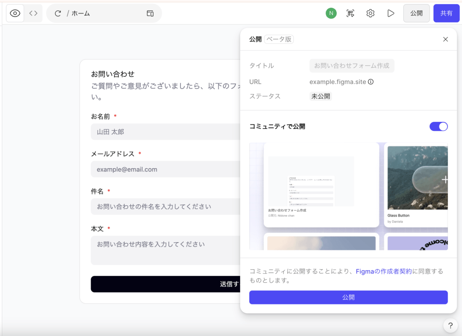Click the play preview icon
Viewport: 462px width, 336px height.
point(391,14)
